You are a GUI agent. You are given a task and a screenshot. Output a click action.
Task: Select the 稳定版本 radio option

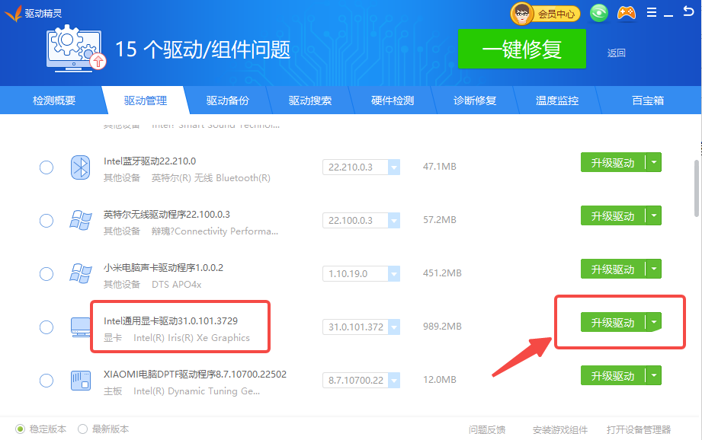20,429
